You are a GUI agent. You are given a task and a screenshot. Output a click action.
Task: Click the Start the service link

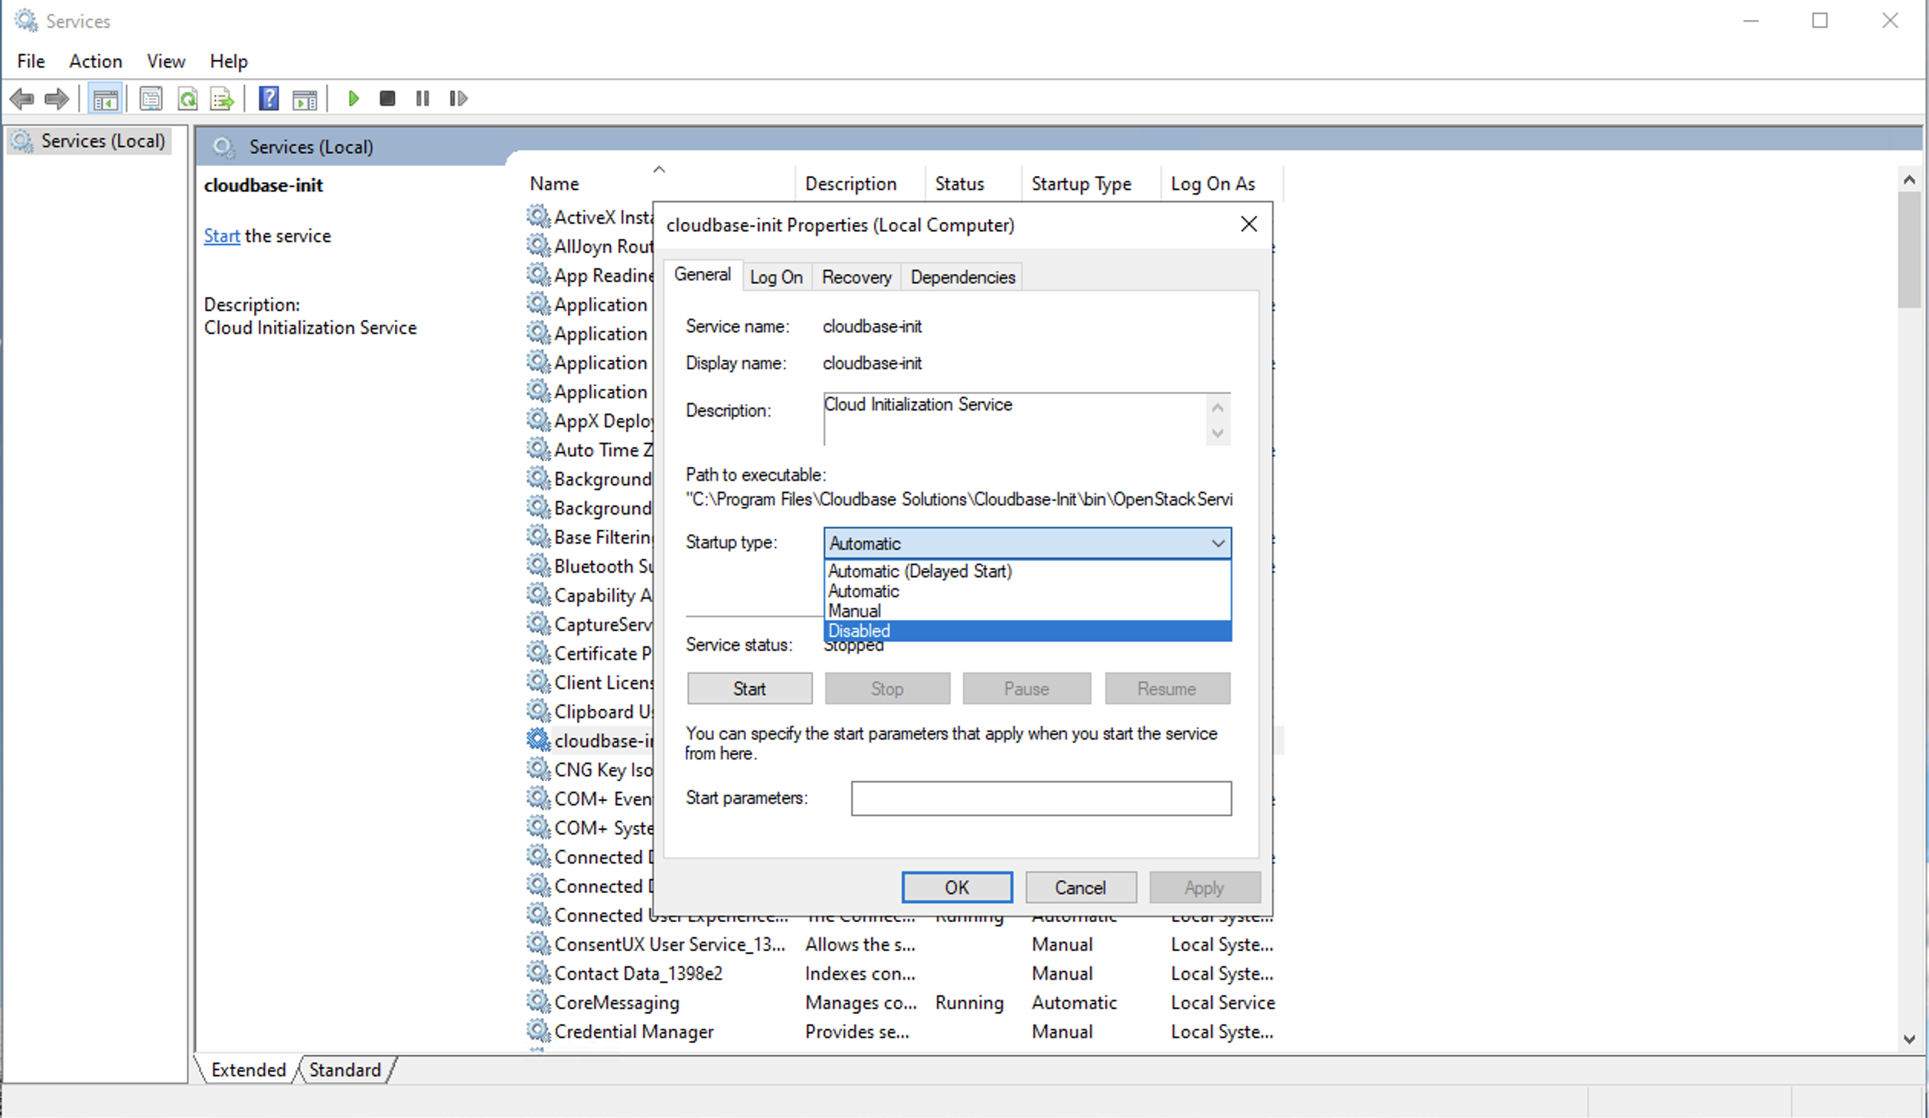click(x=222, y=236)
